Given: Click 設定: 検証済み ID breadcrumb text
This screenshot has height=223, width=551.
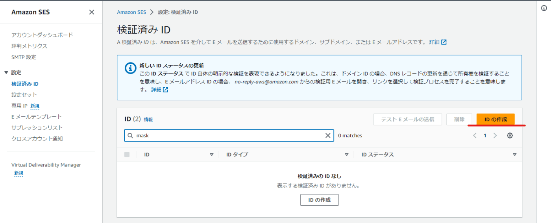Looking at the screenshot, I should click(178, 12).
